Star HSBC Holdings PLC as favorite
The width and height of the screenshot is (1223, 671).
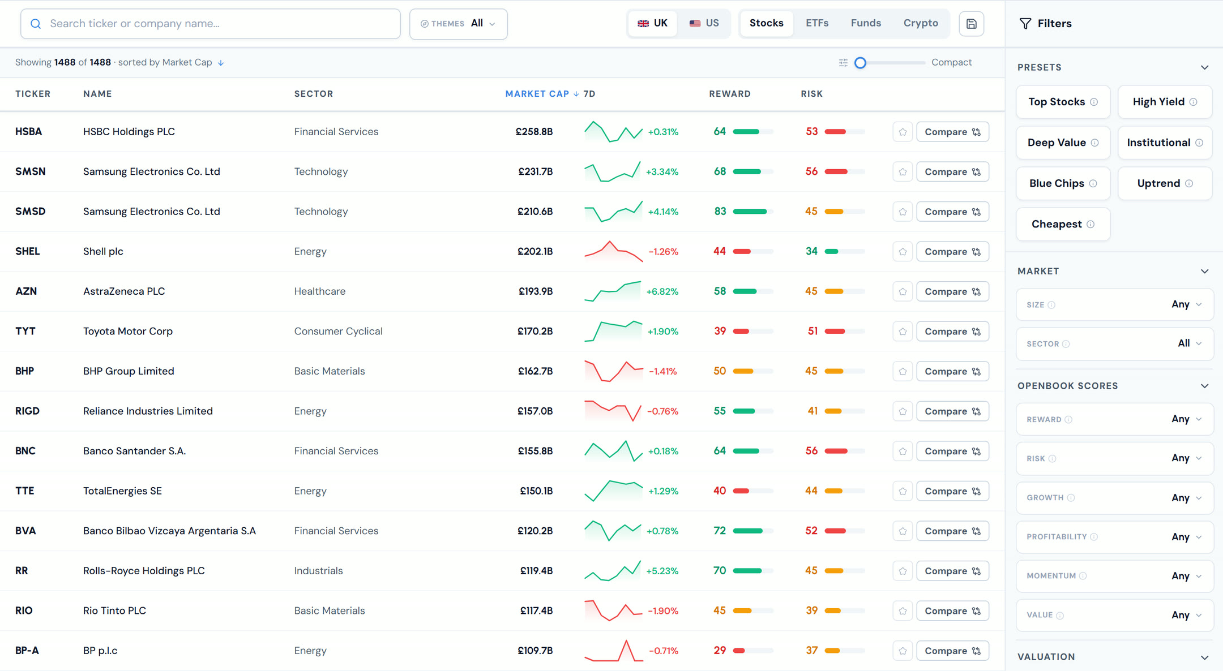click(x=903, y=132)
